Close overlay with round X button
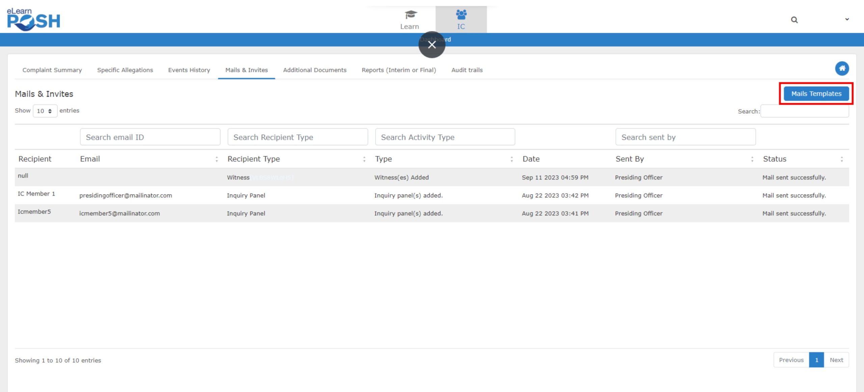The width and height of the screenshot is (864, 392). (x=432, y=44)
